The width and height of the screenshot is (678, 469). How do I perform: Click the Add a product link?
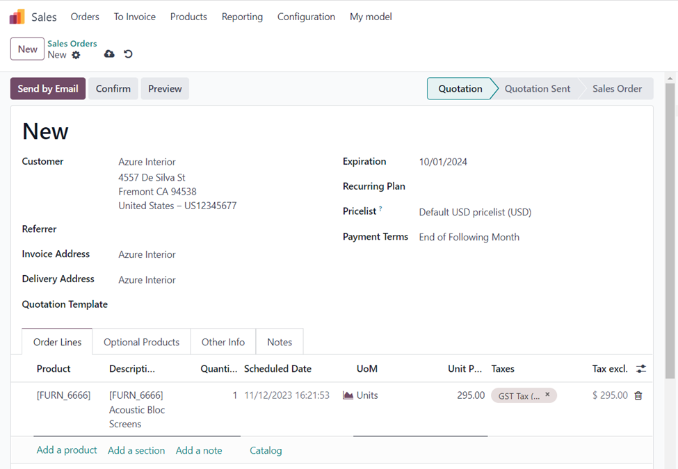coord(67,450)
